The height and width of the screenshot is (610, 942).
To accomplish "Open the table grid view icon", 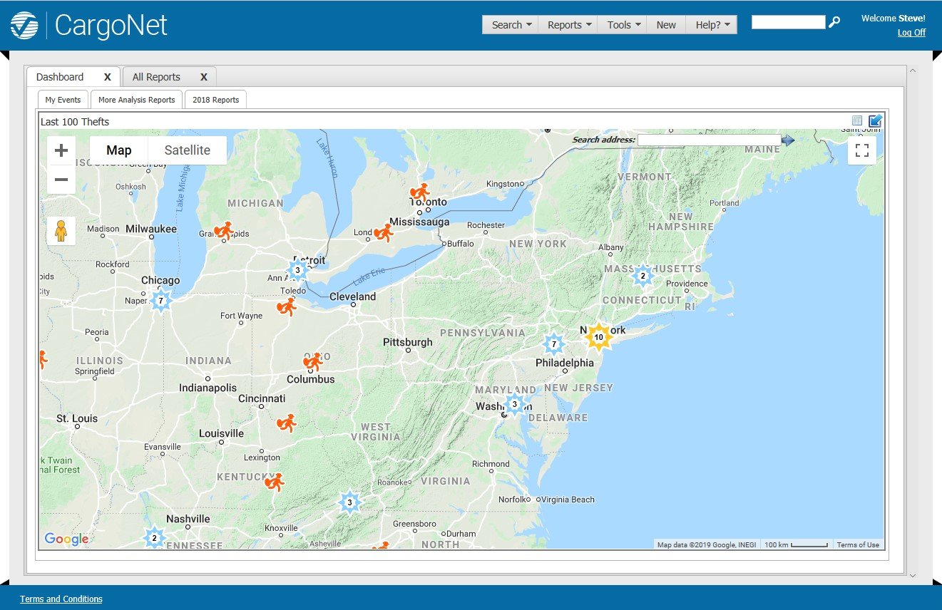I will pos(857,121).
